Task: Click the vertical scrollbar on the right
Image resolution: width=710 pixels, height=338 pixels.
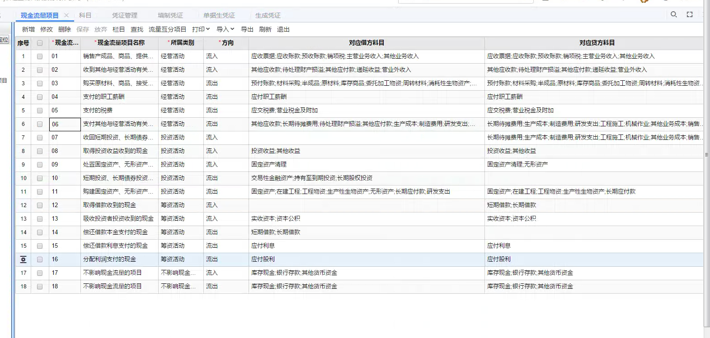Action: pos(707,162)
